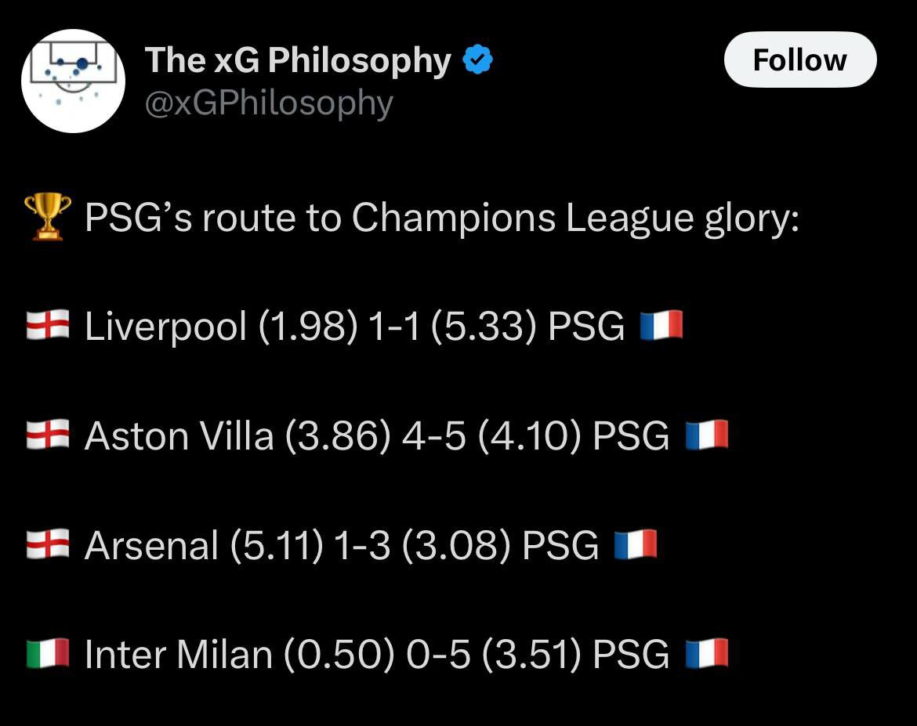Select the Arsenal 1-3 PSG result text
The image size is (917, 726).
point(341,545)
